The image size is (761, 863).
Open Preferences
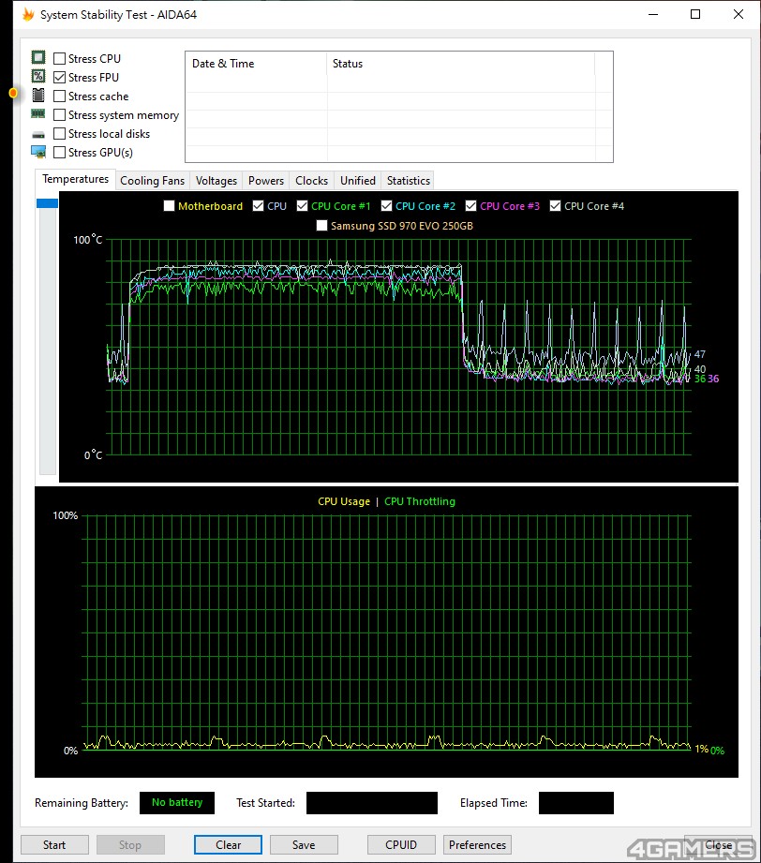click(x=477, y=845)
